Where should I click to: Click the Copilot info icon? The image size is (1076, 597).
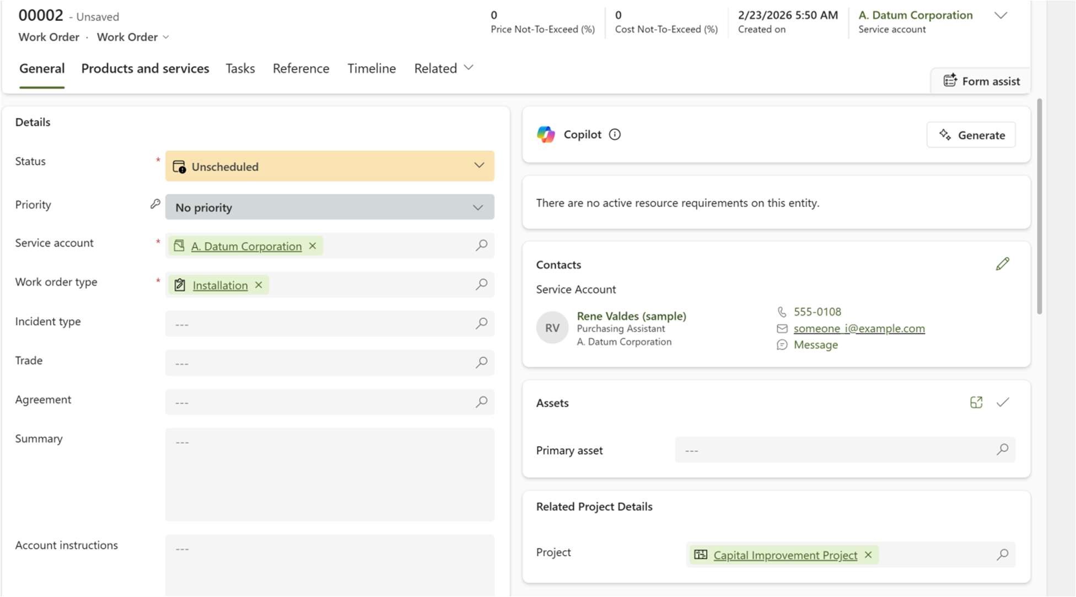click(x=615, y=134)
